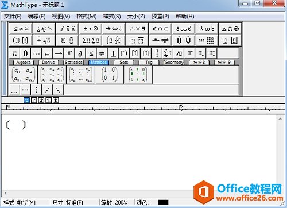
Task: Open the spaces and ellipses palette
Action: point(44,29)
